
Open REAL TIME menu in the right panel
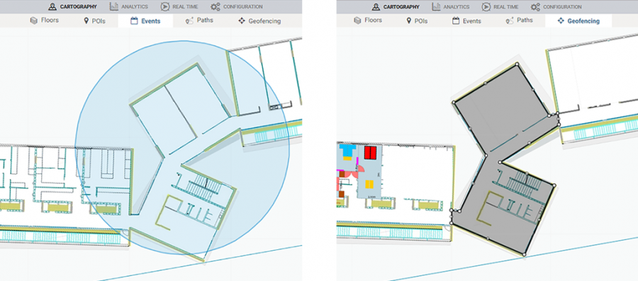(x=500, y=6)
